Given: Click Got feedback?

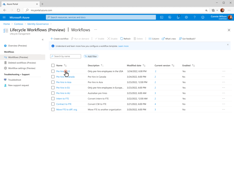Looking at the screenshot, I should (187, 39).
